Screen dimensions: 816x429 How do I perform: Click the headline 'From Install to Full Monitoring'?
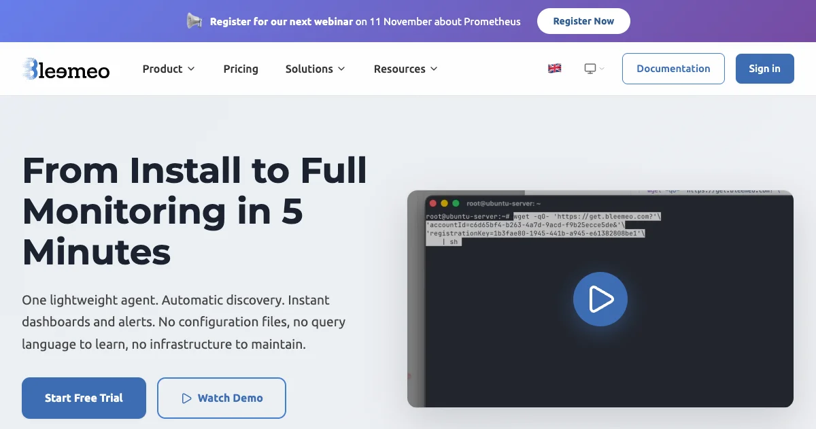point(194,211)
